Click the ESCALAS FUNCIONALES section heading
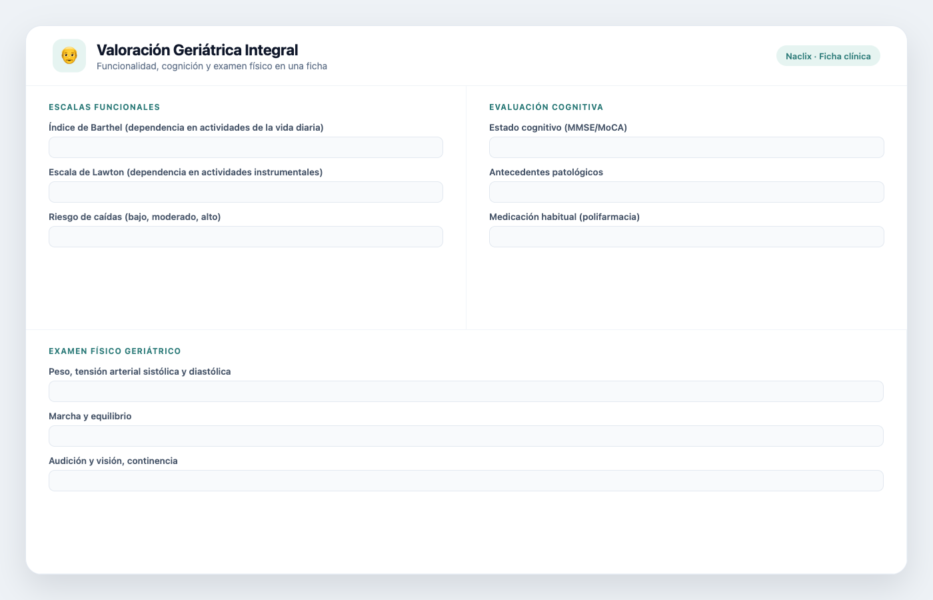 point(105,107)
